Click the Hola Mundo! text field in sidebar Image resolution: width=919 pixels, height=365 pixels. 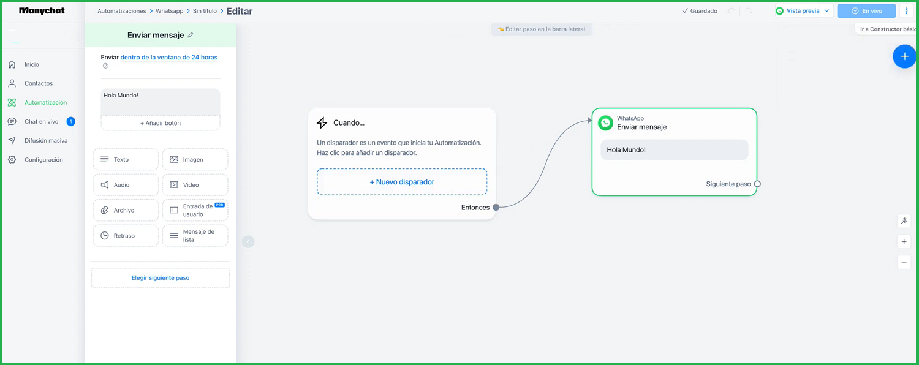[x=161, y=102]
